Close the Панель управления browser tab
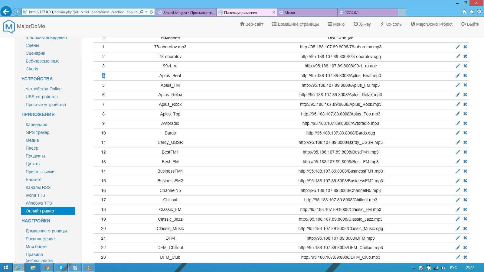Screen dimensions: 484x272 (274, 12)
